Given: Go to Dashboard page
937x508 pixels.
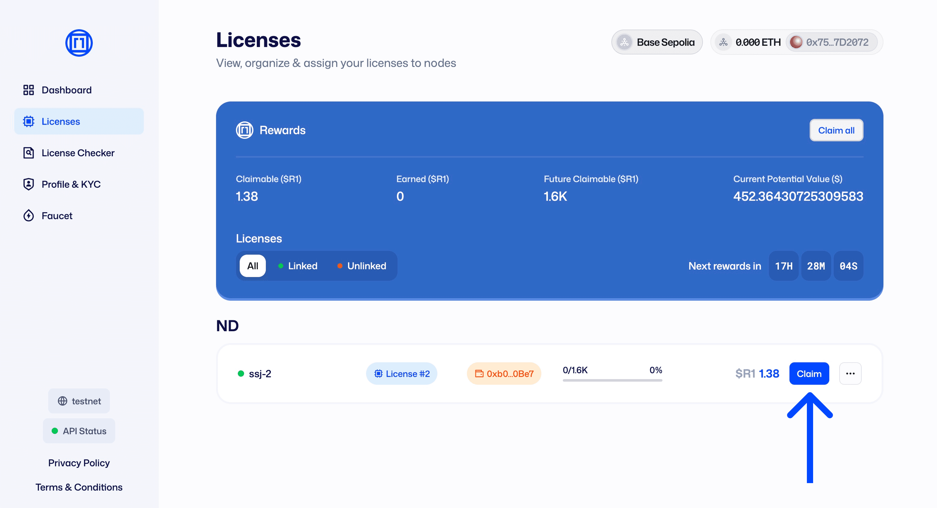Looking at the screenshot, I should tap(79, 90).
